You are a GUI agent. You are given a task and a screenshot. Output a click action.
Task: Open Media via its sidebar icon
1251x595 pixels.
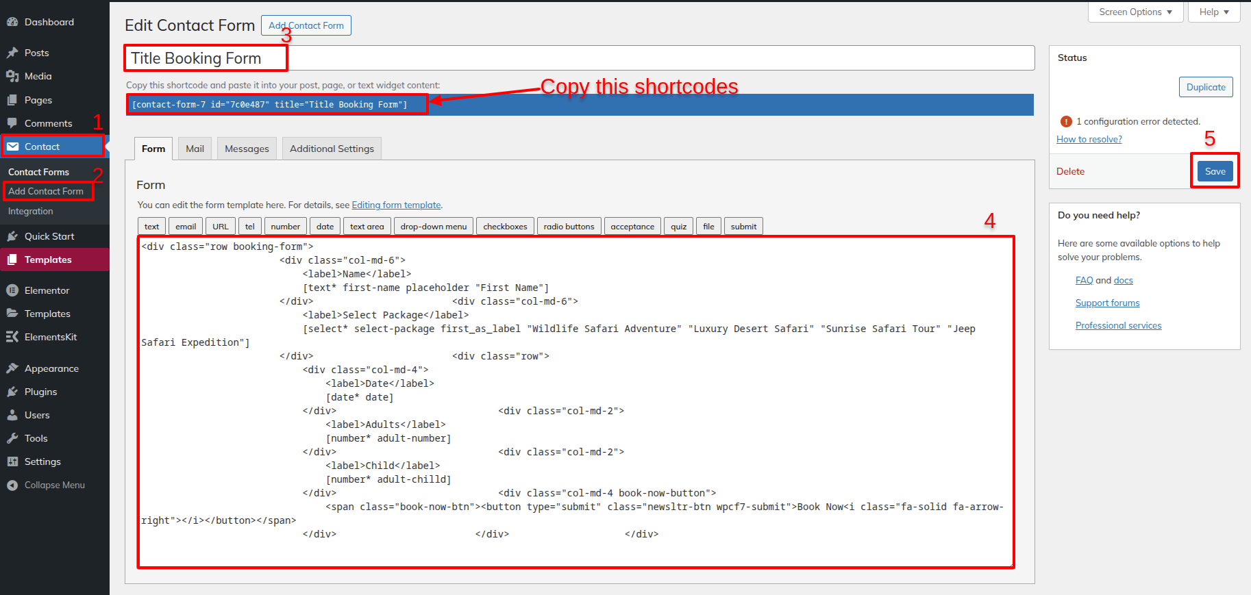click(x=12, y=76)
